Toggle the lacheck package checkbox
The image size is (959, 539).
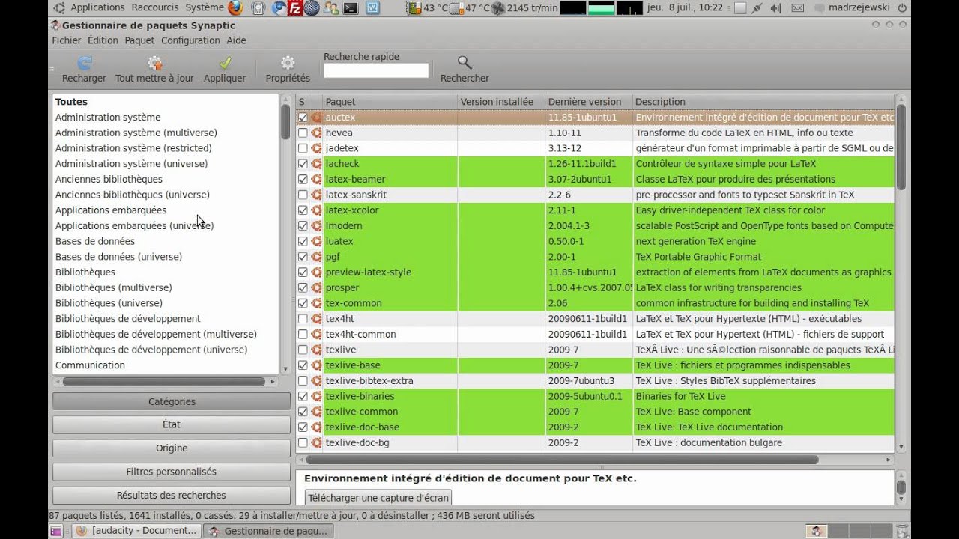(x=303, y=164)
